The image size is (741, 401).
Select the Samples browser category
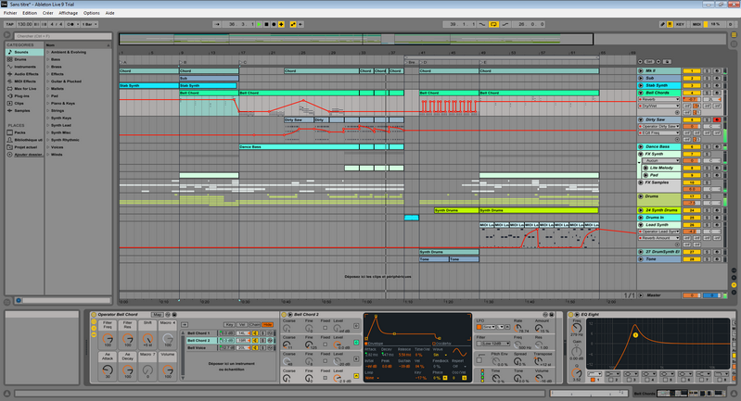coord(25,110)
